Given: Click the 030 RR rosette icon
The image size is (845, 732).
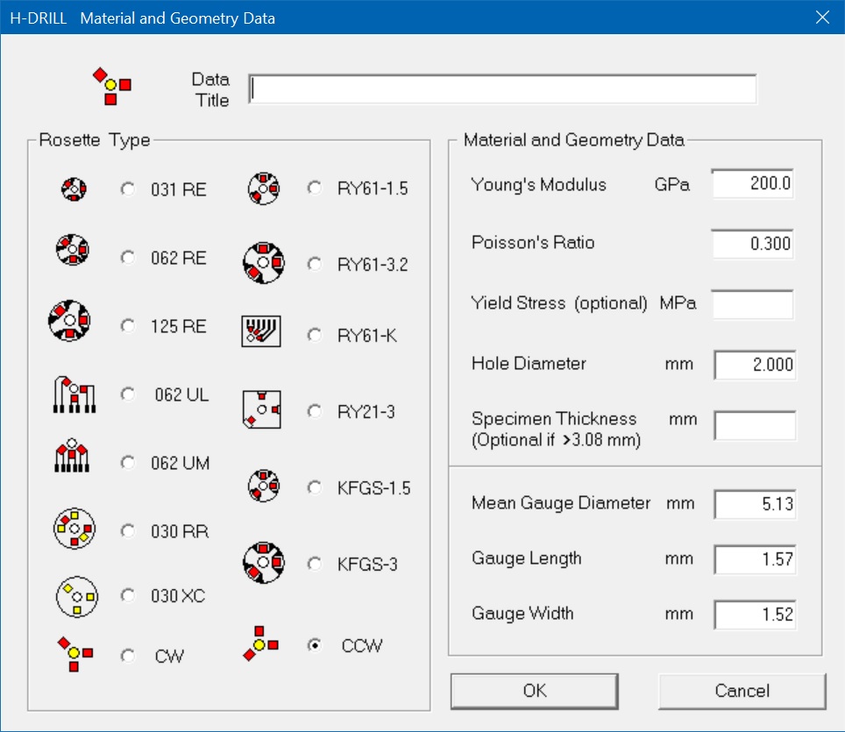Looking at the screenshot, I should pyautogui.click(x=75, y=529).
